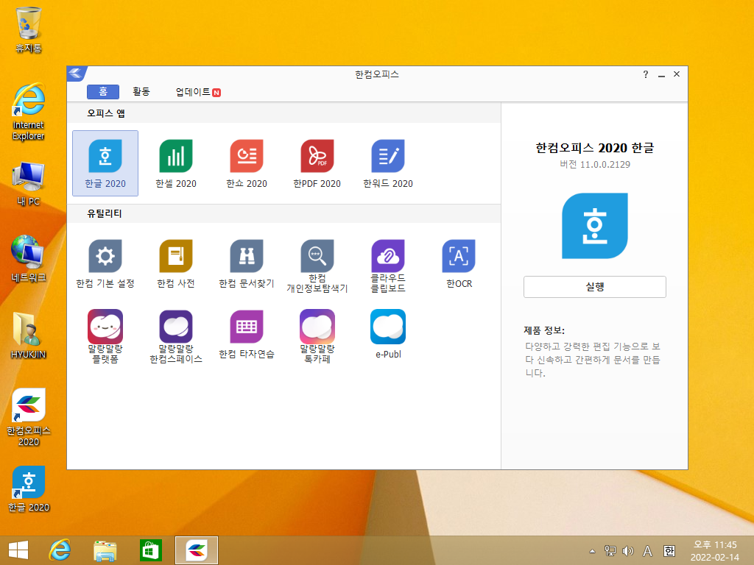This screenshot has height=565, width=754.
Task: Select 내 PC desktop icon
Action: [x=29, y=185]
